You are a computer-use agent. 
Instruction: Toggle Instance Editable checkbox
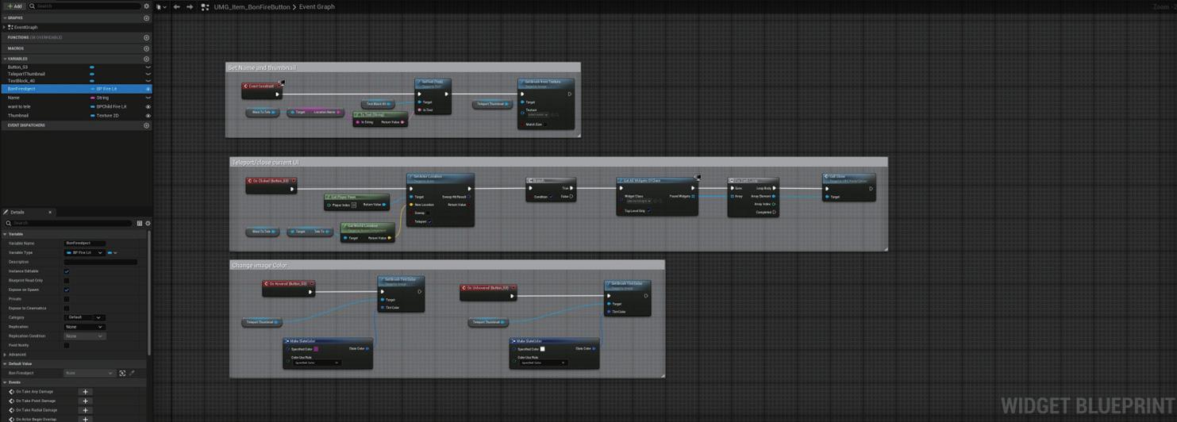coord(67,271)
